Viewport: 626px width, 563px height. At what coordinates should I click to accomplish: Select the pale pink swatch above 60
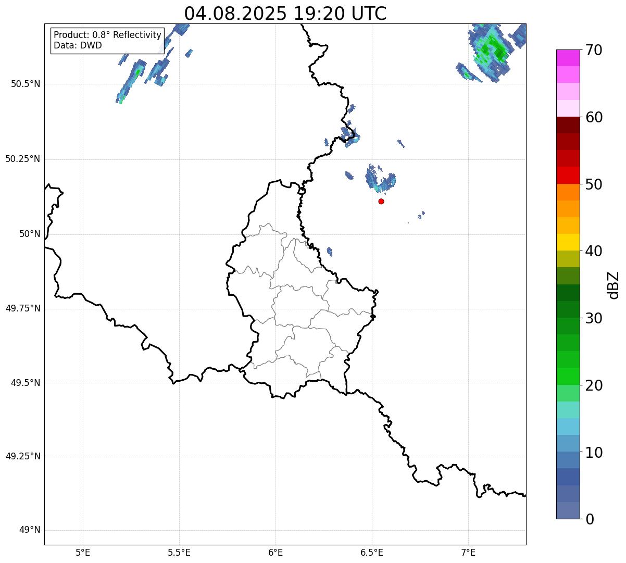[568, 108]
